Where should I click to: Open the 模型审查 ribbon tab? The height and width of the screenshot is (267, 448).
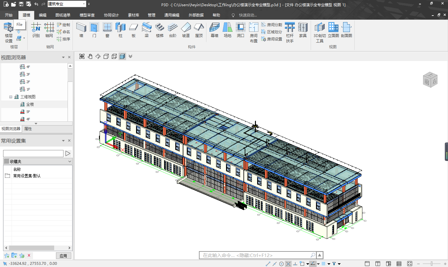pyautogui.click(x=87, y=15)
